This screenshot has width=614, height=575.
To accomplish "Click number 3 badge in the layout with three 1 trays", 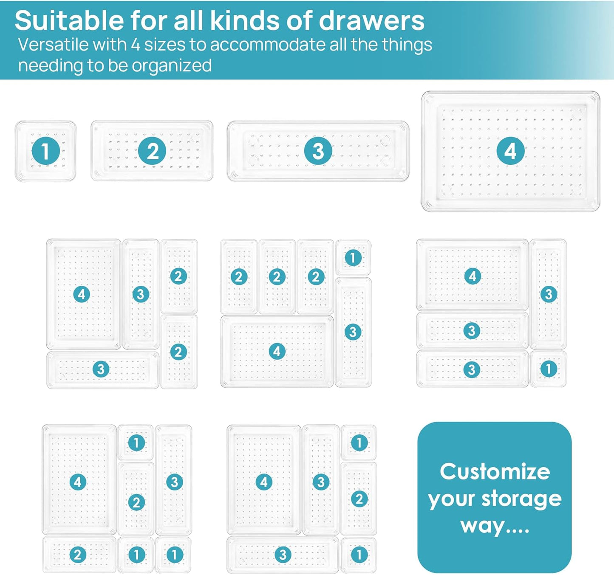I will (x=174, y=482).
